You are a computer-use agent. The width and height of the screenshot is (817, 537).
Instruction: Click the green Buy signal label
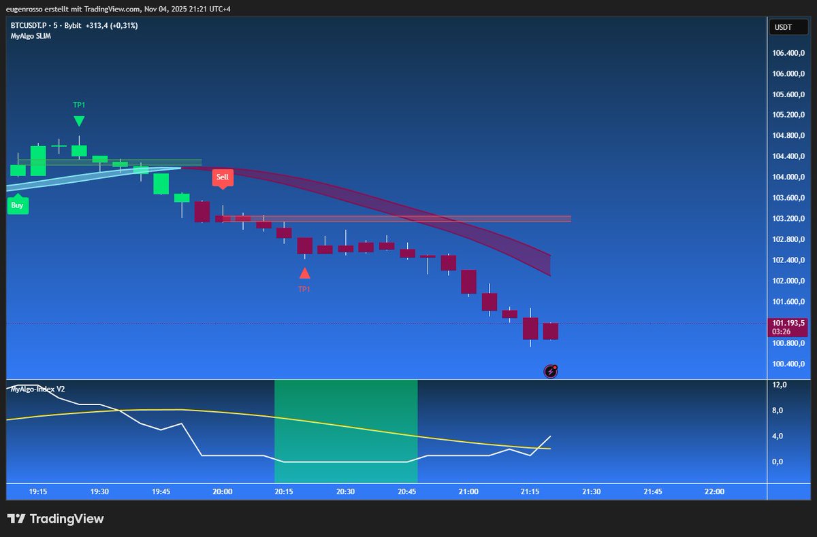pos(18,205)
